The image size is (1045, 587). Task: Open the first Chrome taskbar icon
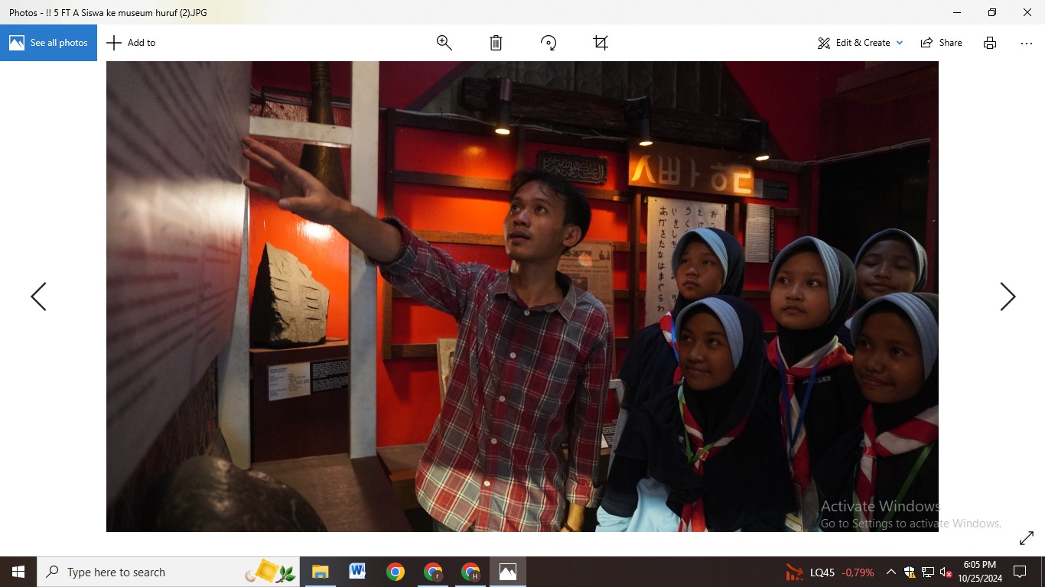tap(395, 572)
